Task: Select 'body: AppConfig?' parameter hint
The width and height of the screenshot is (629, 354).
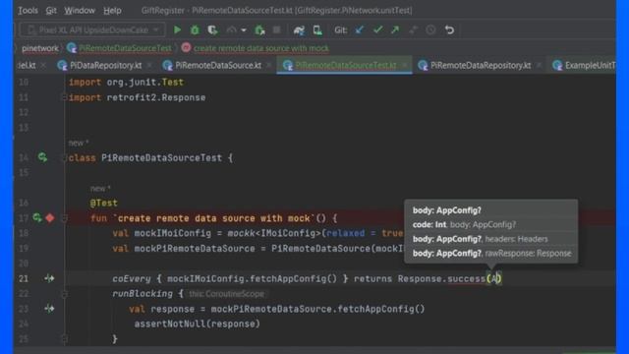Action: click(x=447, y=210)
